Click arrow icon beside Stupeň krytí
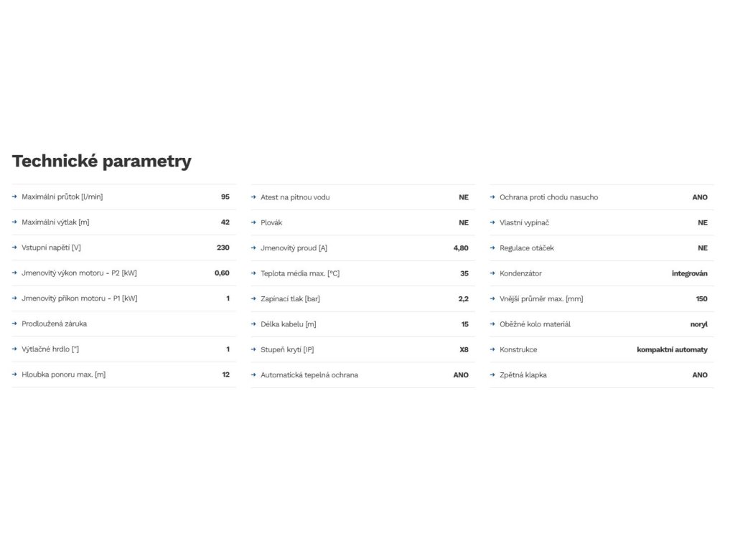This screenshot has height=551, width=735. click(x=253, y=349)
